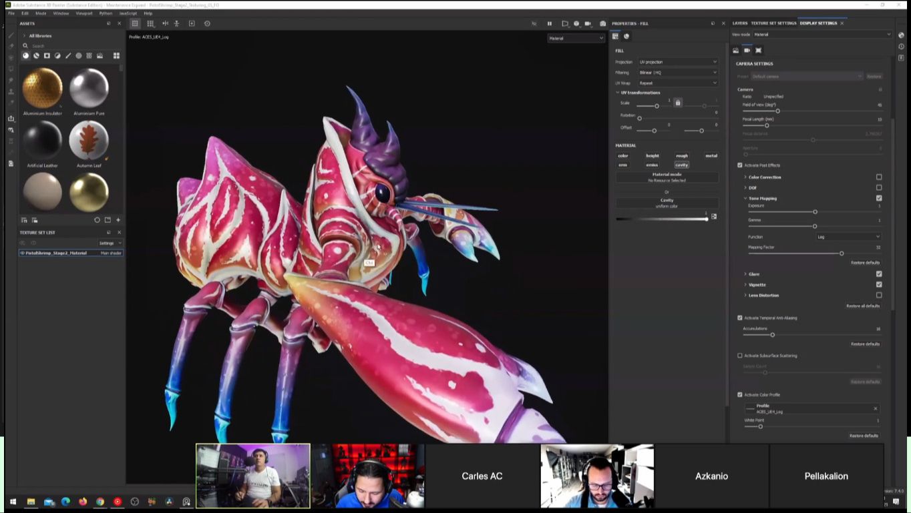Toggle the color channel button in Material
The image size is (911, 513).
[623, 156]
